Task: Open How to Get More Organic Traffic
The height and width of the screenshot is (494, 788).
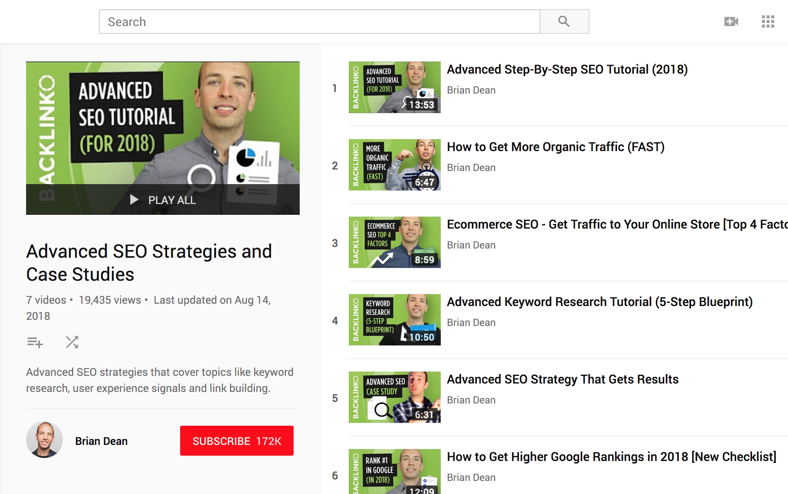Action: click(x=555, y=147)
